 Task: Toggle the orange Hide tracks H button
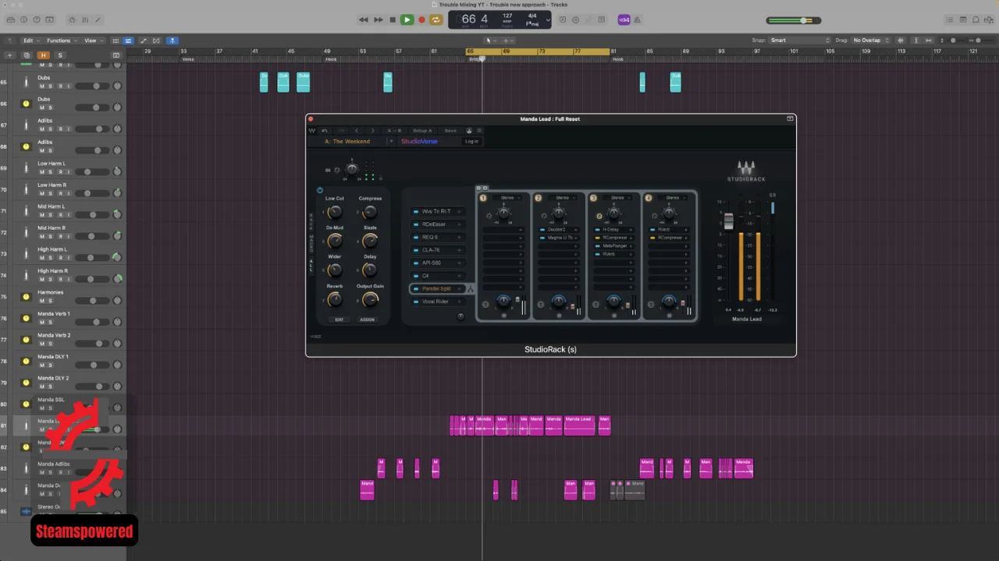(43, 55)
